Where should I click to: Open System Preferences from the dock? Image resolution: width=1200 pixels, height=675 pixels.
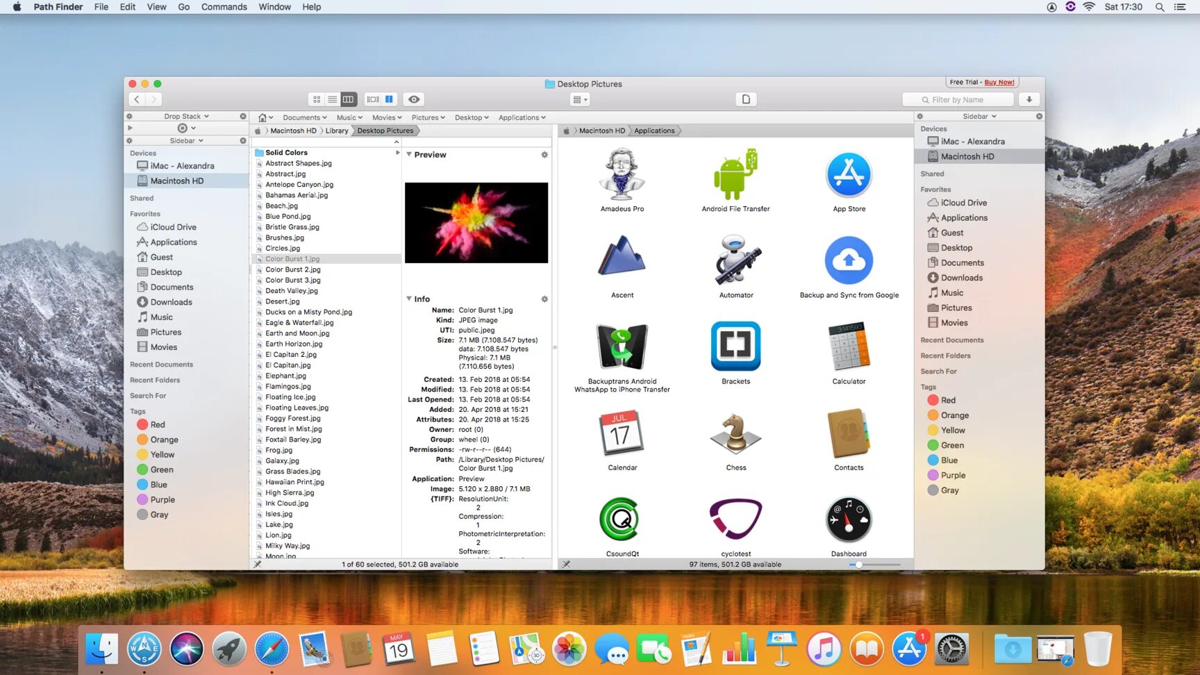tap(951, 649)
